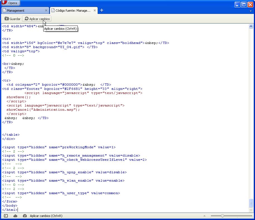Switch to the Management tab
The image size is (255, 220).
click(x=25, y=11)
